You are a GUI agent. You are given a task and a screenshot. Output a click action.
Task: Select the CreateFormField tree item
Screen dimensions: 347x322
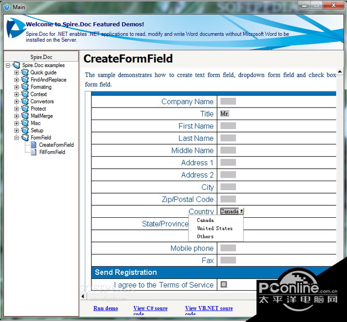click(x=56, y=145)
